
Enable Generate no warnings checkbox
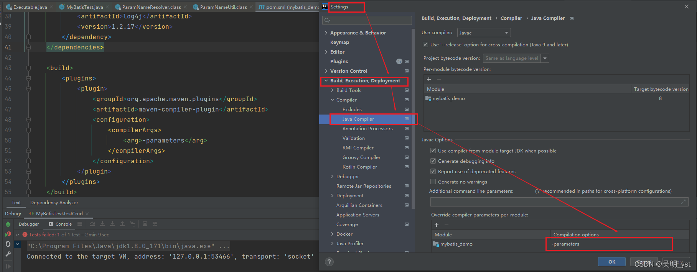[x=433, y=182]
